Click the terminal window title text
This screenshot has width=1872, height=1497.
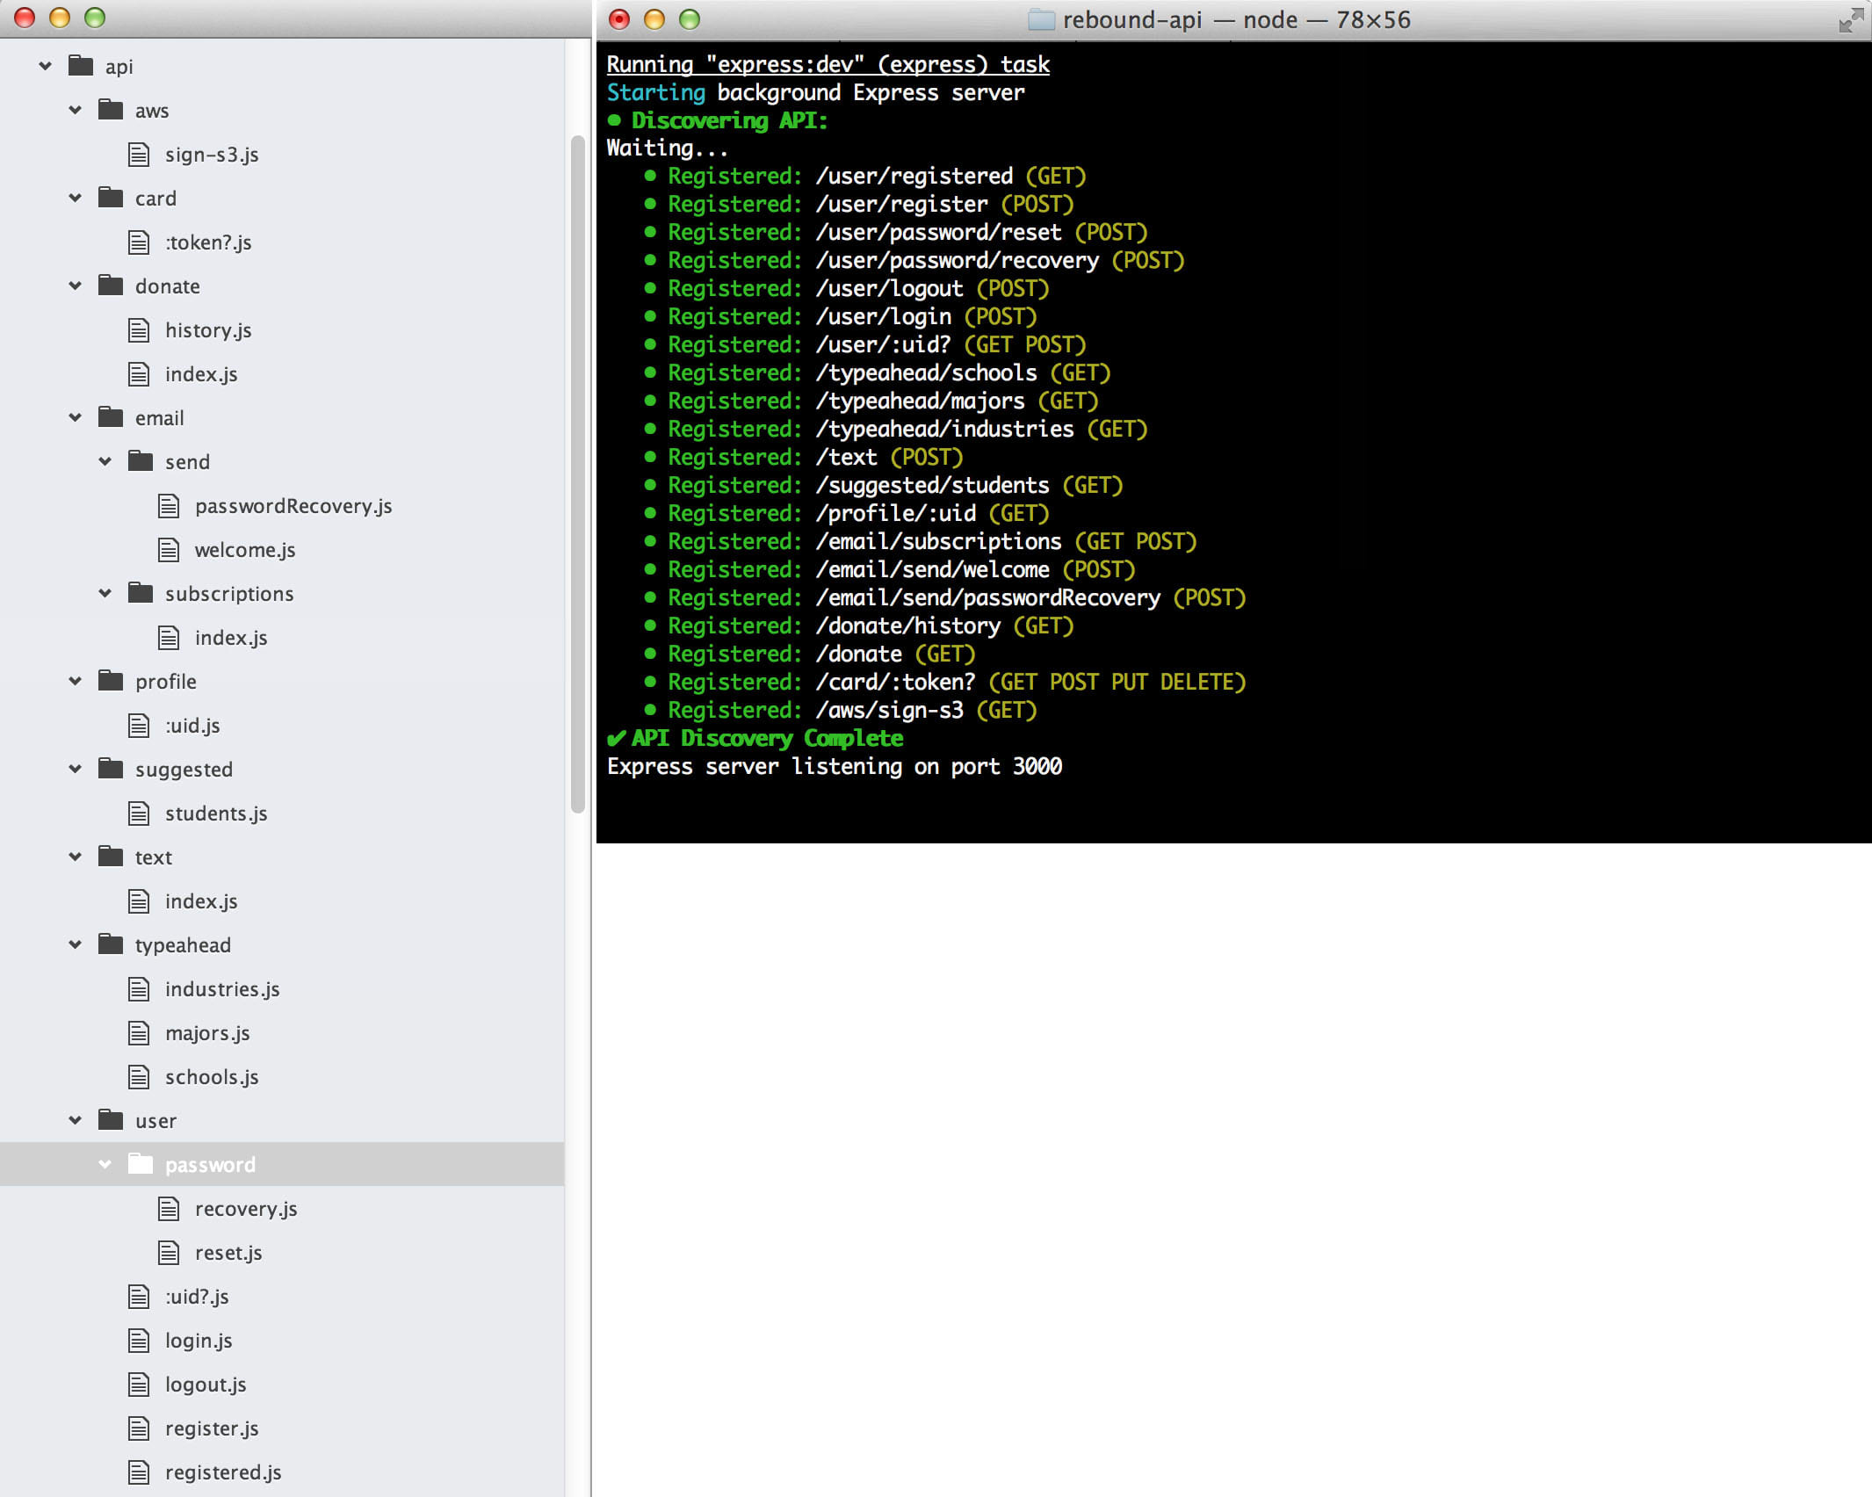1237,19
